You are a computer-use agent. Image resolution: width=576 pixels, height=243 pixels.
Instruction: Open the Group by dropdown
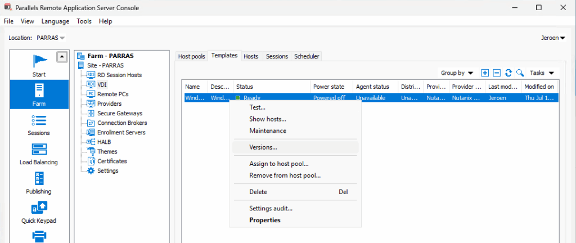tap(457, 73)
